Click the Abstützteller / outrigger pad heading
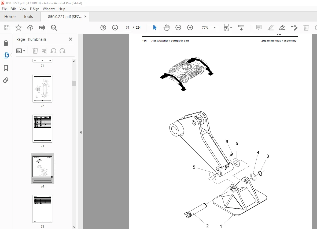 170,41
